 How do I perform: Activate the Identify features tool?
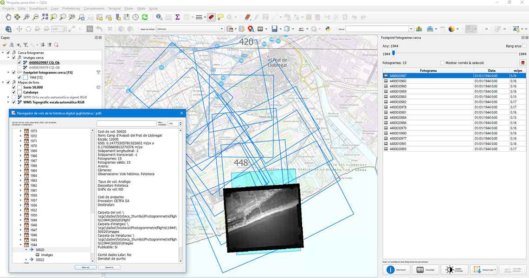pos(159,17)
